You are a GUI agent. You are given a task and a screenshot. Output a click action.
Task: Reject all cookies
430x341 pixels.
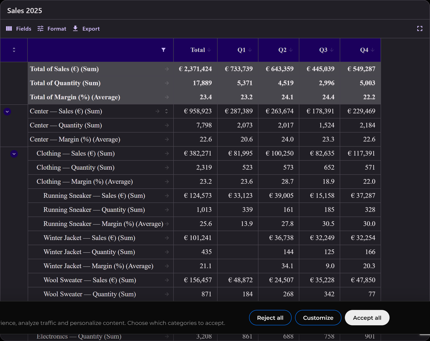[x=270, y=318]
